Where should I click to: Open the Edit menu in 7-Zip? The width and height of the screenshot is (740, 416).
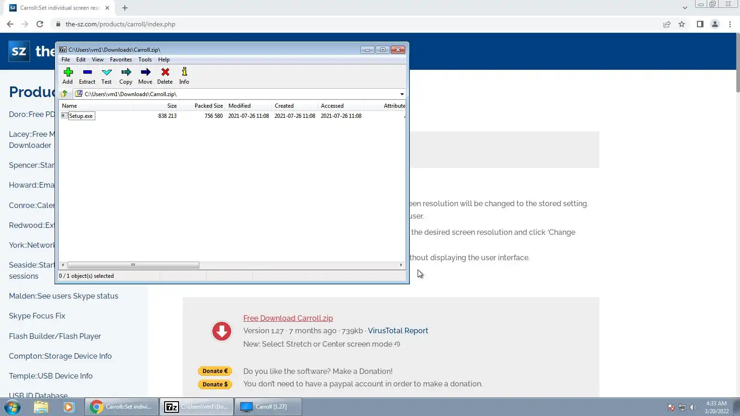pos(81,60)
